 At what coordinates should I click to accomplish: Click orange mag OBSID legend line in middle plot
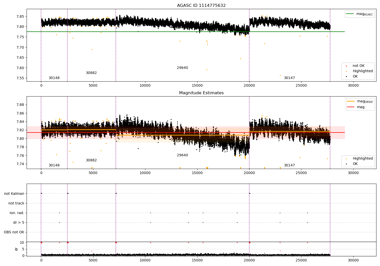click(351, 101)
